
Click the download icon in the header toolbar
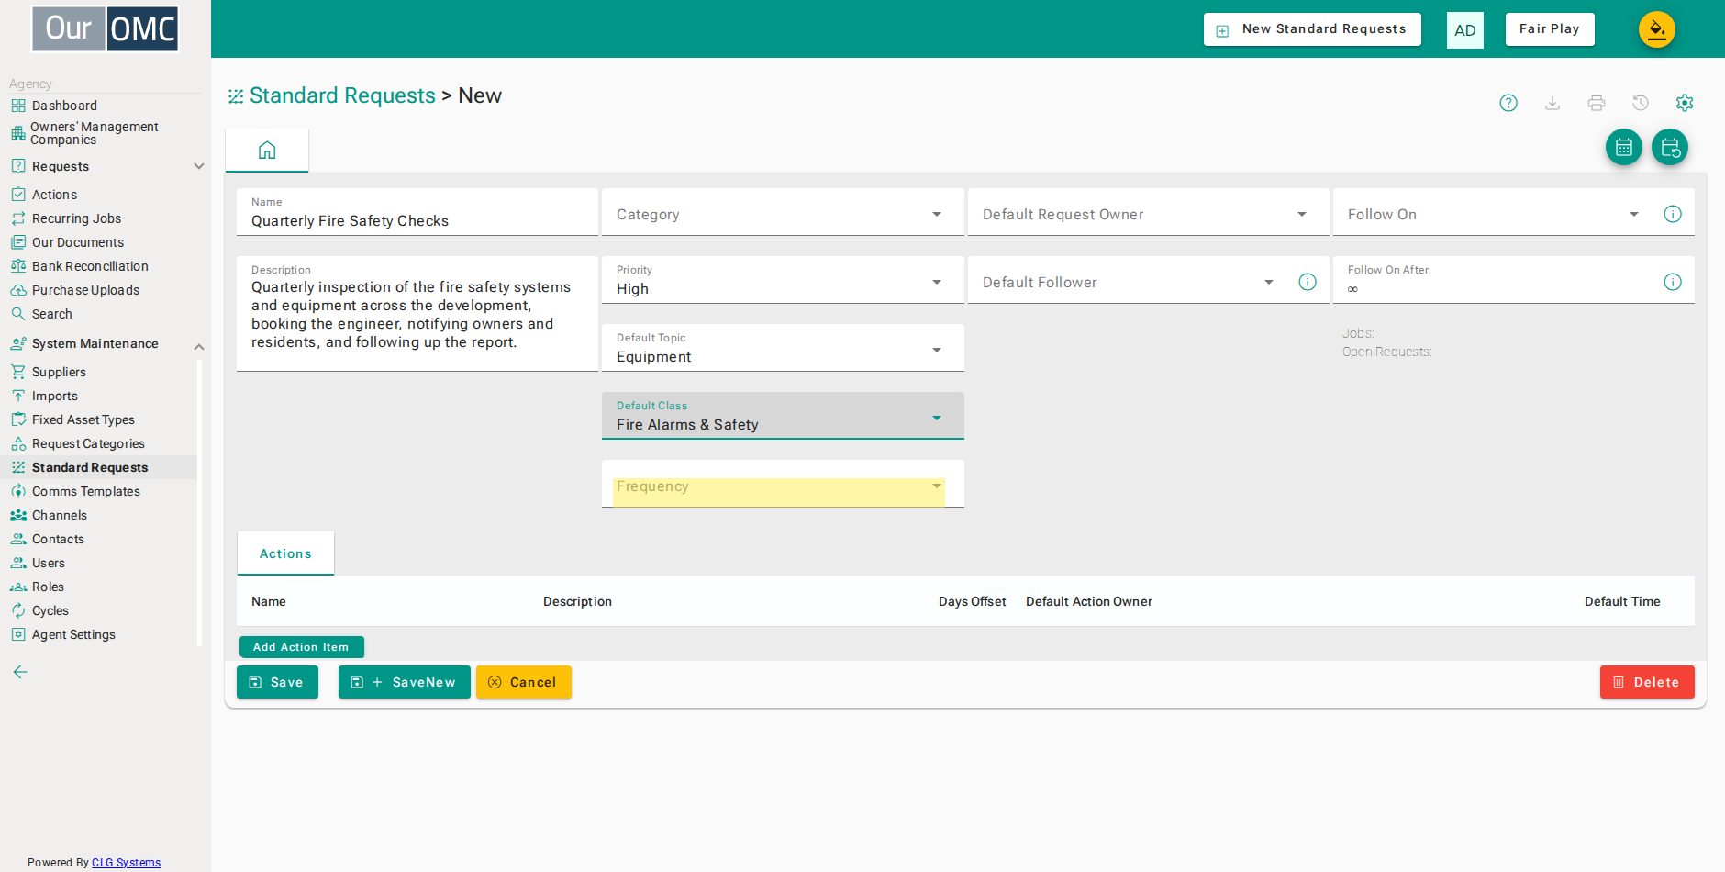1552,103
